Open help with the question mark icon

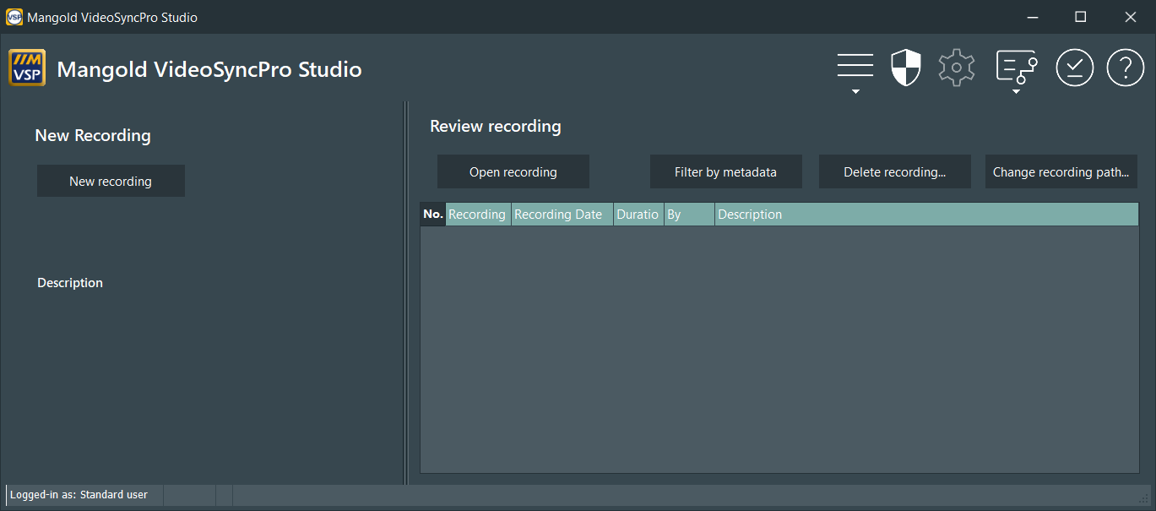(x=1126, y=68)
